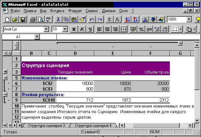The height and width of the screenshot is (137, 201).
Task: Select column D header
Action: click(x=75, y=53)
